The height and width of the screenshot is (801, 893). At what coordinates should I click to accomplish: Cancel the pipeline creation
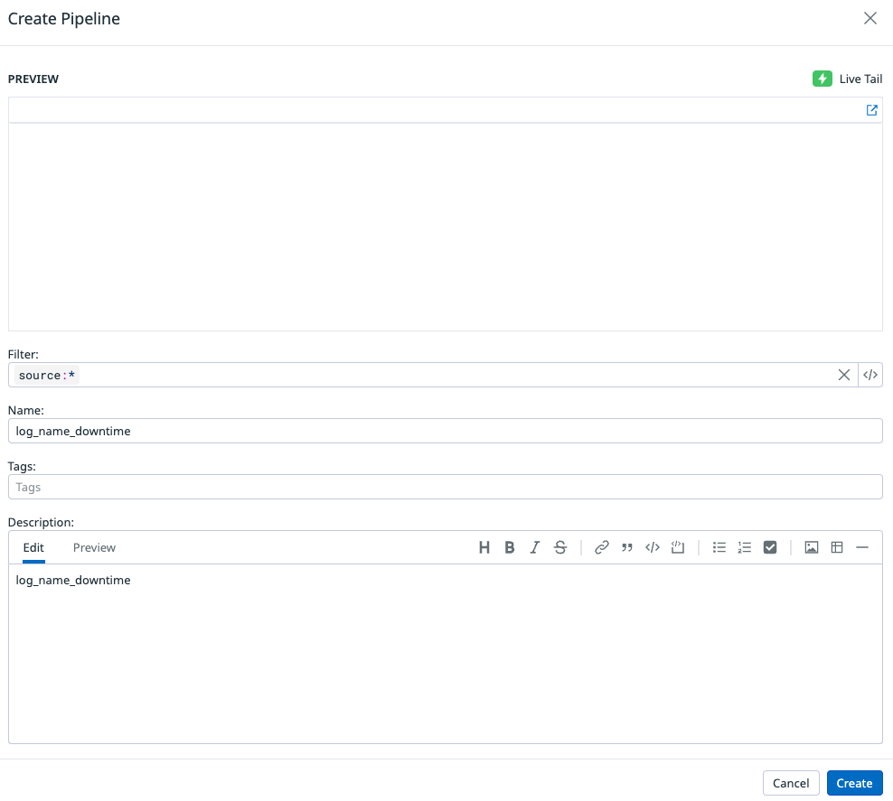click(791, 783)
